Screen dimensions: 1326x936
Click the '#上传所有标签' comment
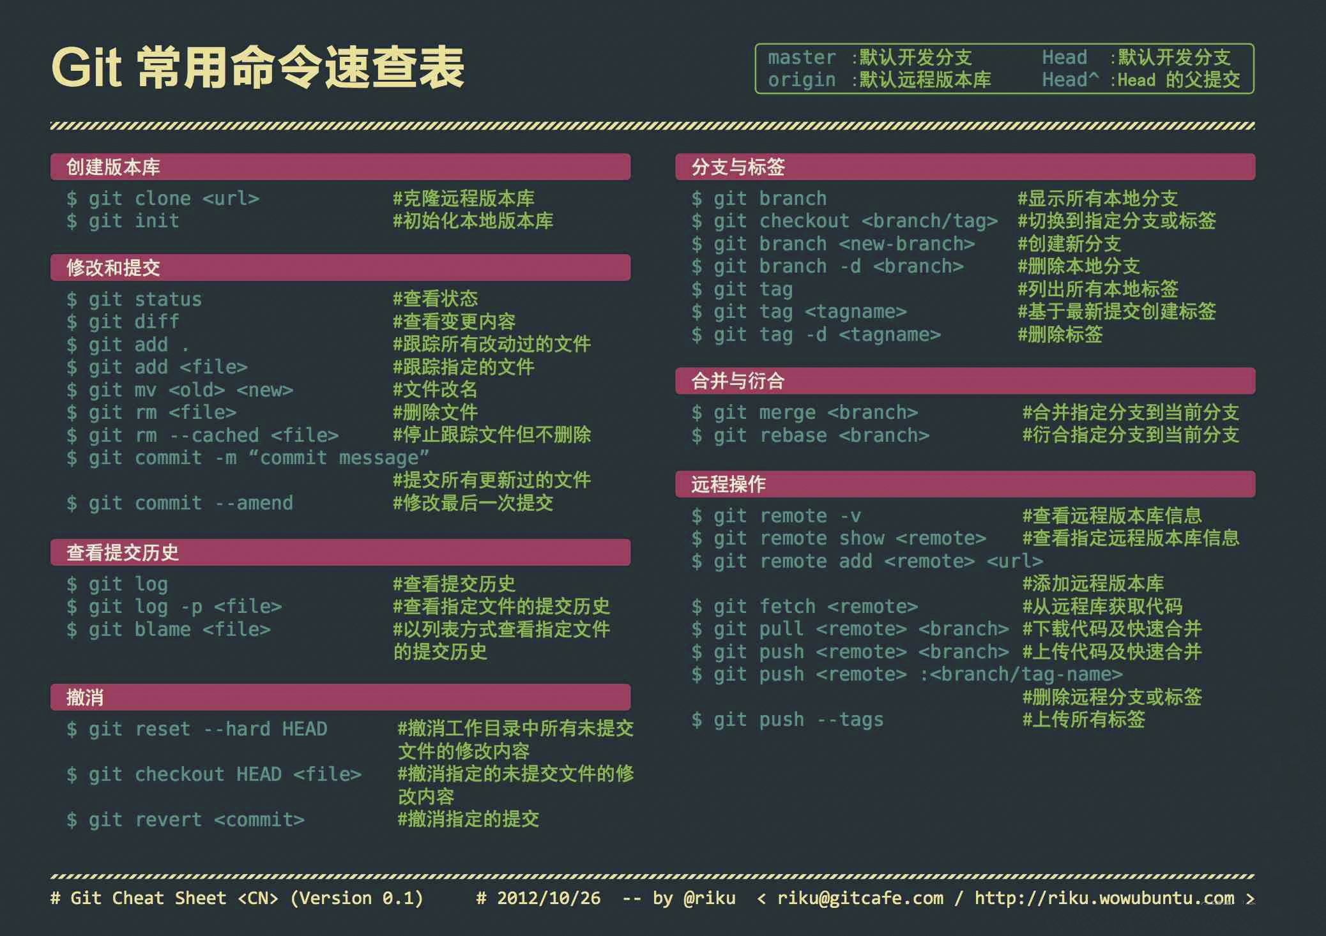(1084, 720)
